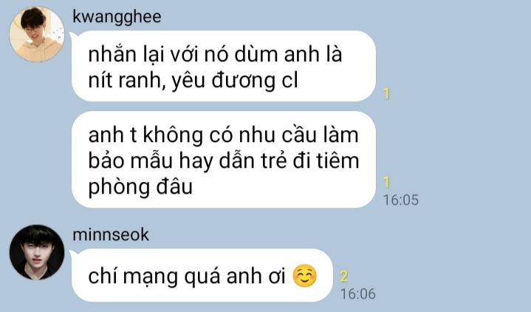Click the words "phòng đâu" on the last line

(x=140, y=187)
